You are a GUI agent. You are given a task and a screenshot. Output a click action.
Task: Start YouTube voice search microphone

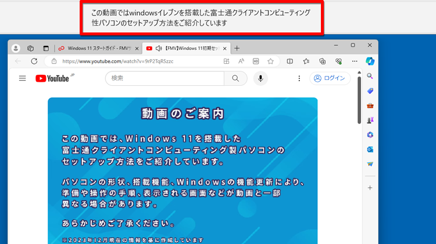(x=260, y=78)
